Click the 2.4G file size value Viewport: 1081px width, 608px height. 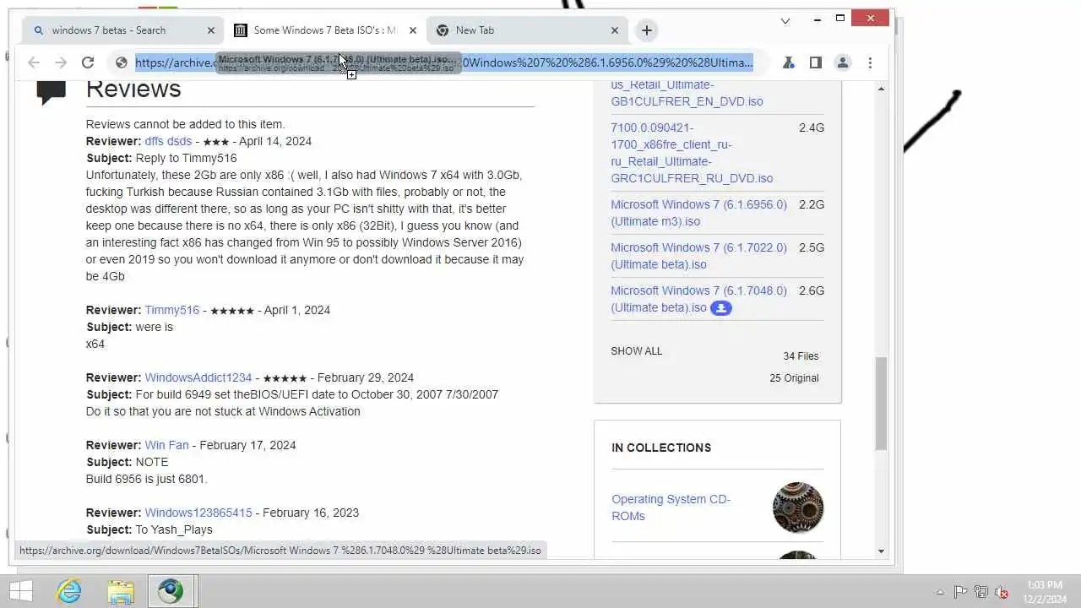[812, 128]
